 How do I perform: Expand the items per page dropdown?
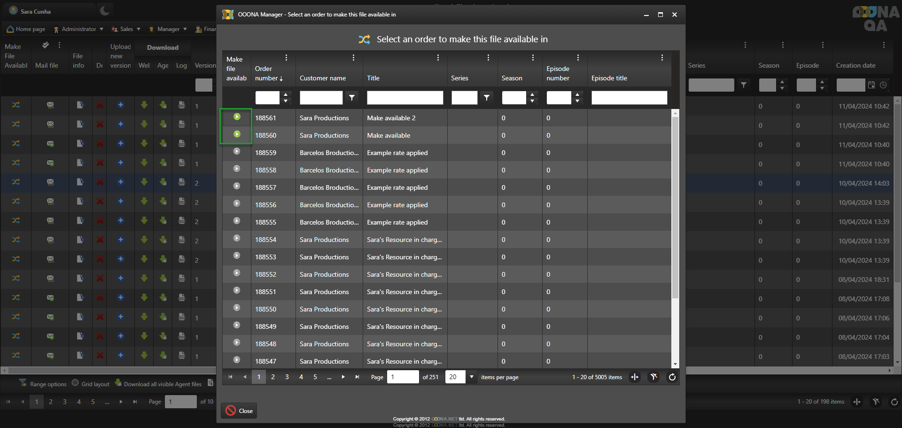(472, 377)
